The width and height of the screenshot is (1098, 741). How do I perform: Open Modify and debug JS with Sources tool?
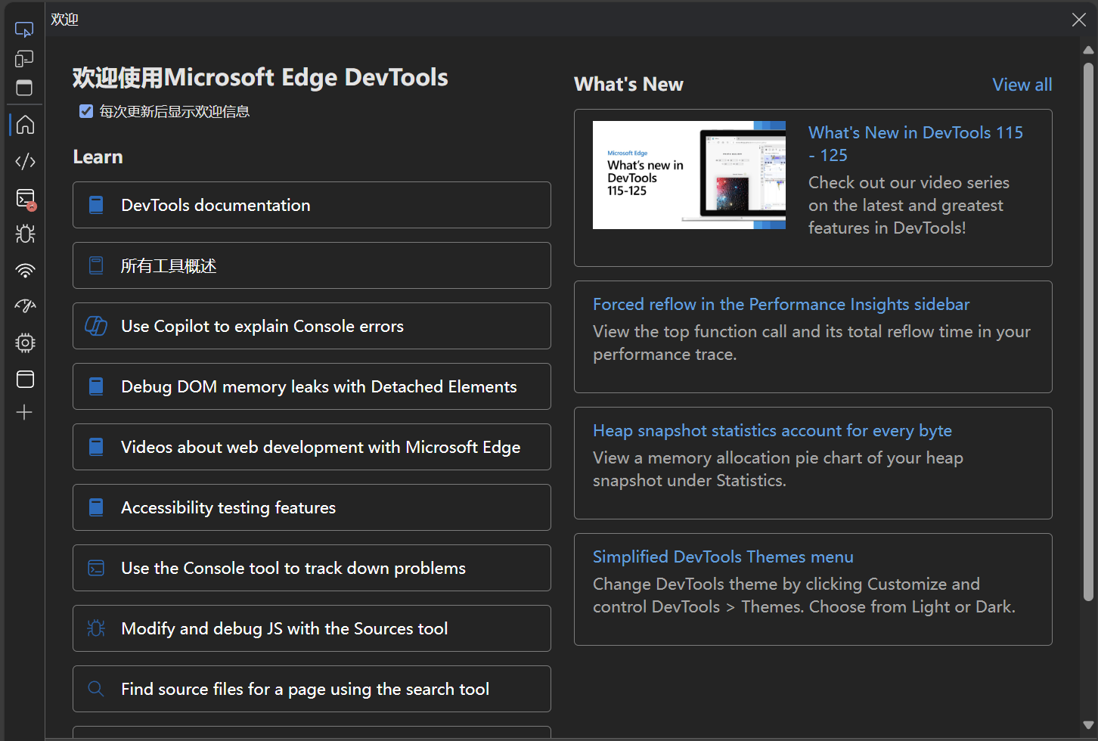[x=312, y=628]
